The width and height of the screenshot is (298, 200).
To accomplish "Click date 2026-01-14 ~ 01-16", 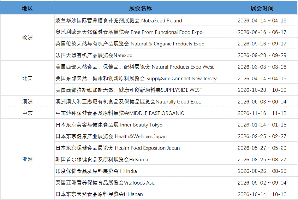I will coord(262,125).
